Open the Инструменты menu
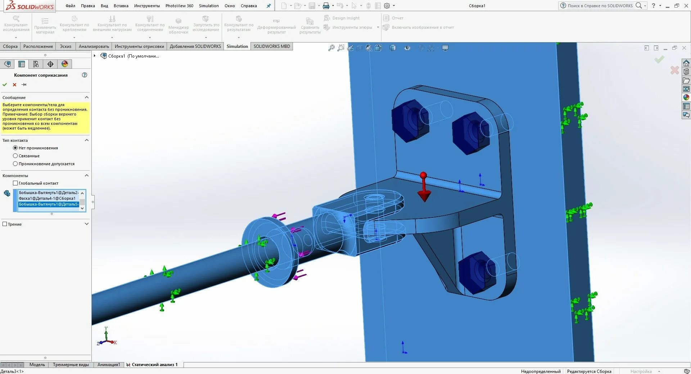This screenshot has height=374, width=691. 147,6
